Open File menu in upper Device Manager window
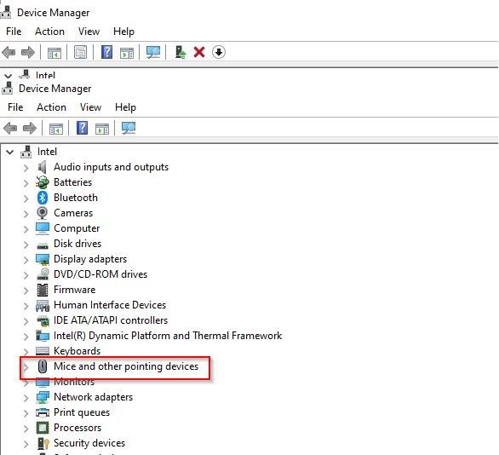 pos(14,32)
